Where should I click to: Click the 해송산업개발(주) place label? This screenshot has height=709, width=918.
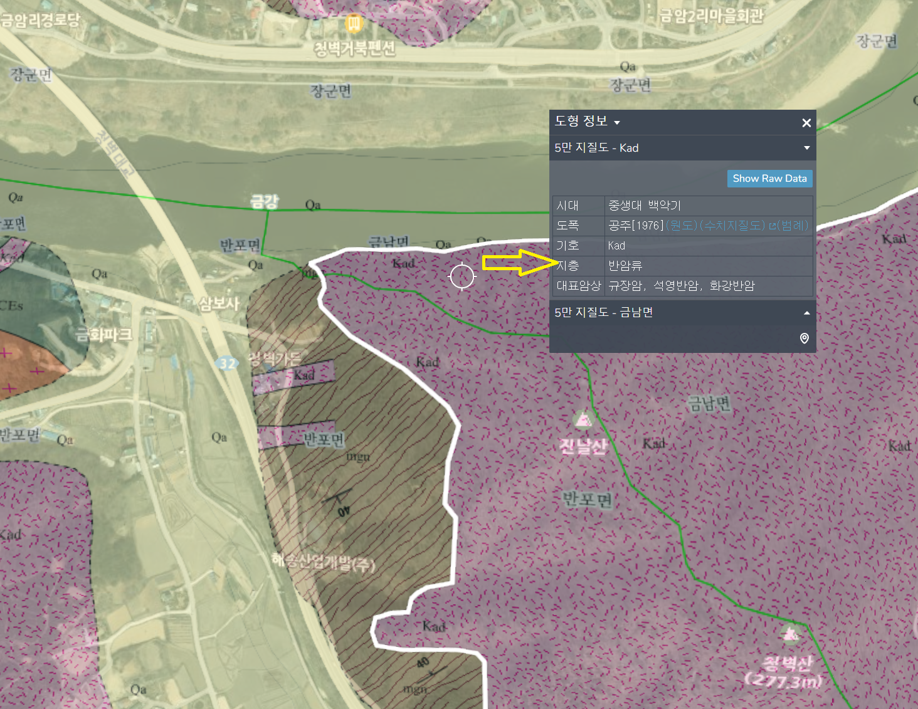(324, 562)
